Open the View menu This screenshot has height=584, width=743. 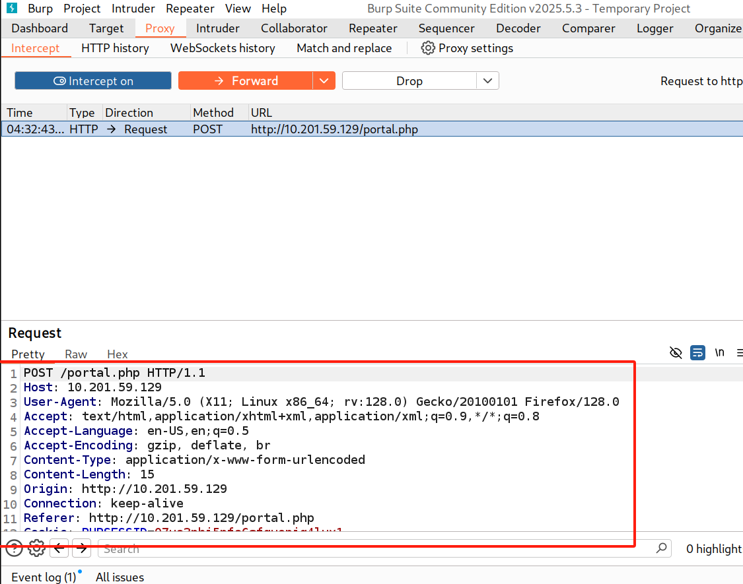[x=238, y=9]
